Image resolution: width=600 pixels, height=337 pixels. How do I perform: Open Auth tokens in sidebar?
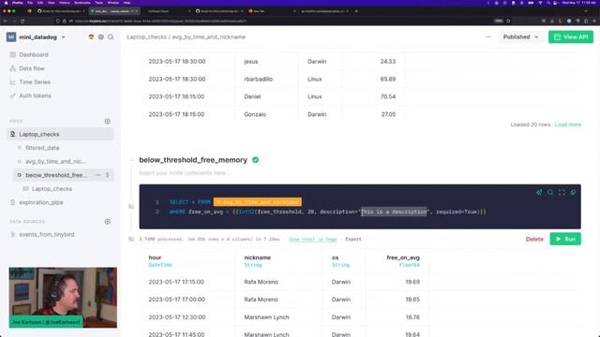[35, 95]
